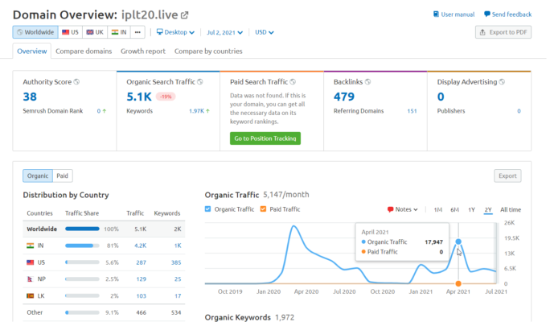Click LK traffic value 103
Viewport: 550px width, 322px height.
pyautogui.click(x=142, y=296)
